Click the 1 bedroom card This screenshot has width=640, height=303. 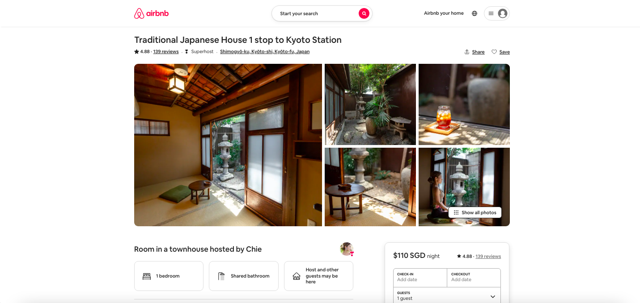[169, 276]
